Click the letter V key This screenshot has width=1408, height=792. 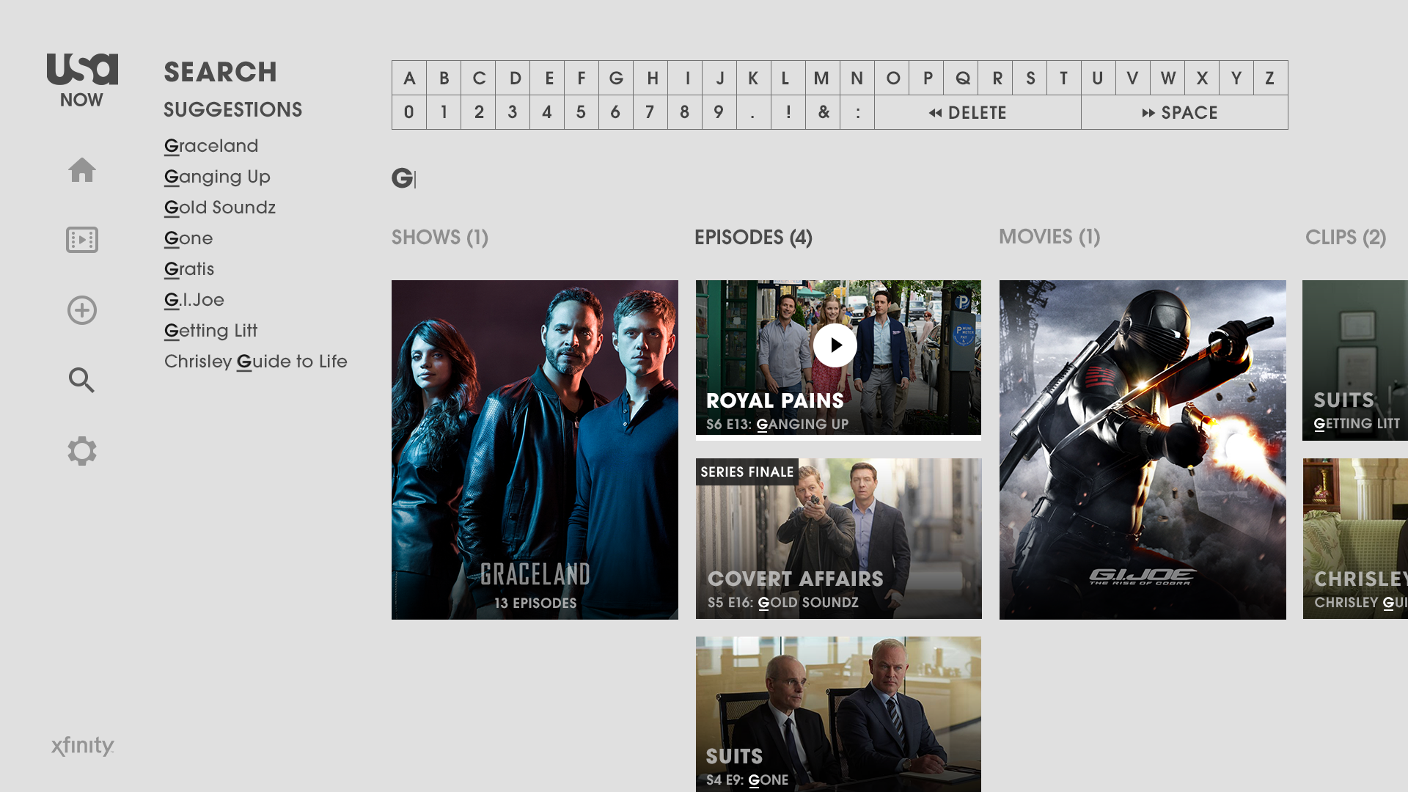(1133, 78)
